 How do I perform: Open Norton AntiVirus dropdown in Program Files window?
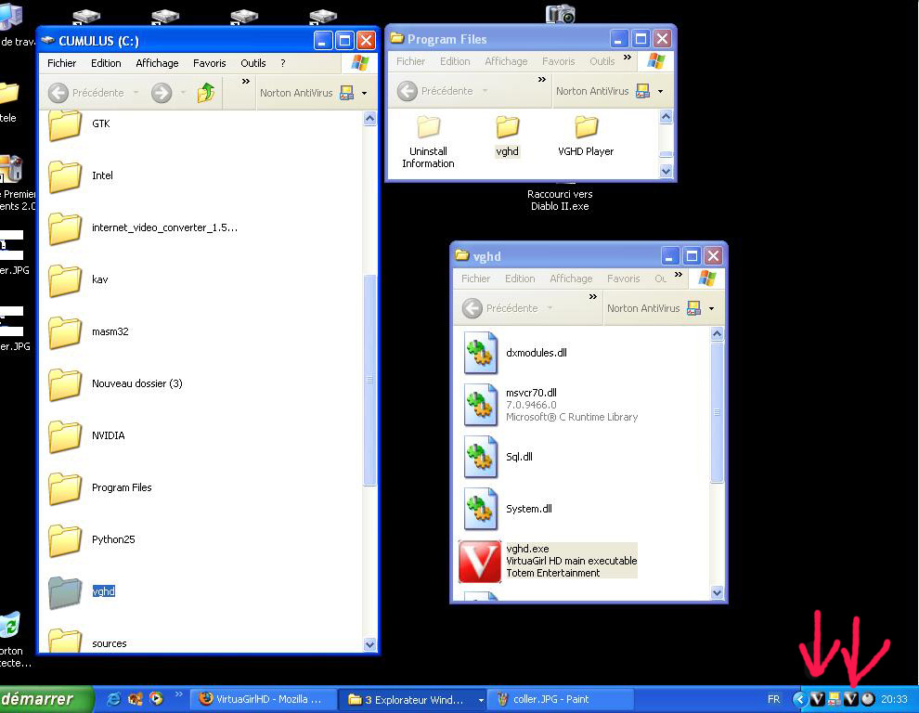(x=661, y=91)
